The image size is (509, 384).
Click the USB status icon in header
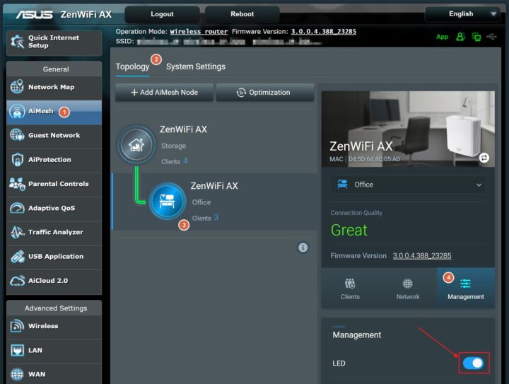491,37
